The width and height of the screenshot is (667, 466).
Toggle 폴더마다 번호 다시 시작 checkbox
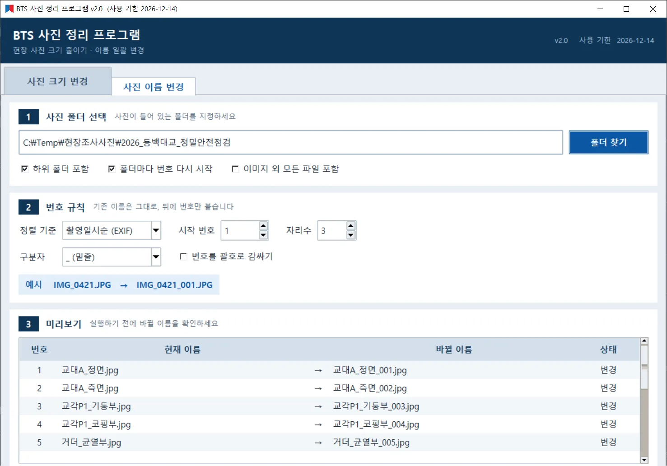tap(112, 169)
